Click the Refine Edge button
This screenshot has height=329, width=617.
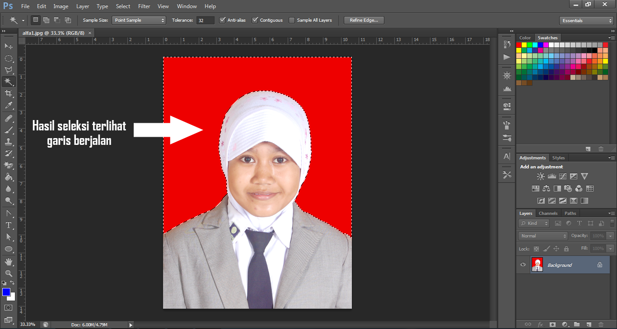(x=364, y=20)
